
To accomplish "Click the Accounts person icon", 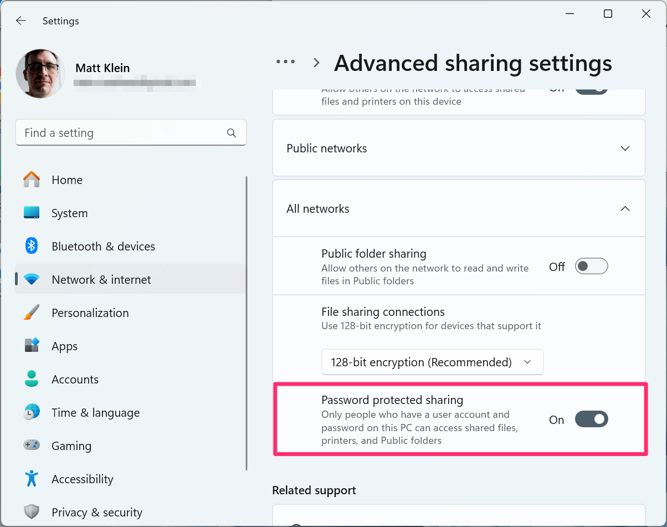I will [x=32, y=379].
